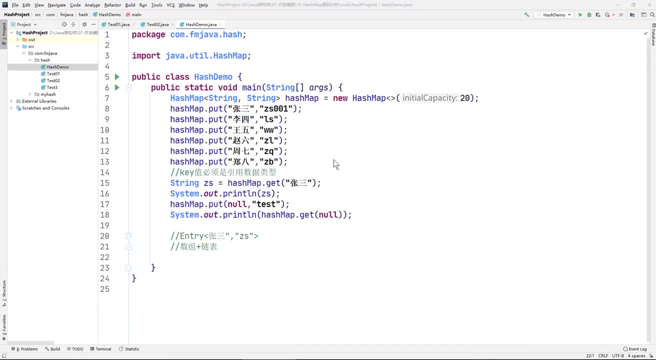Select the hash package in tree
Viewport: 656px width, 360px height.
click(45, 60)
